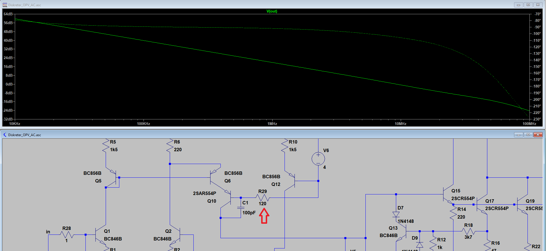The image size is (546, 251).
Task: Select the Q15 transistor symbol
Action: tap(448, 195)
